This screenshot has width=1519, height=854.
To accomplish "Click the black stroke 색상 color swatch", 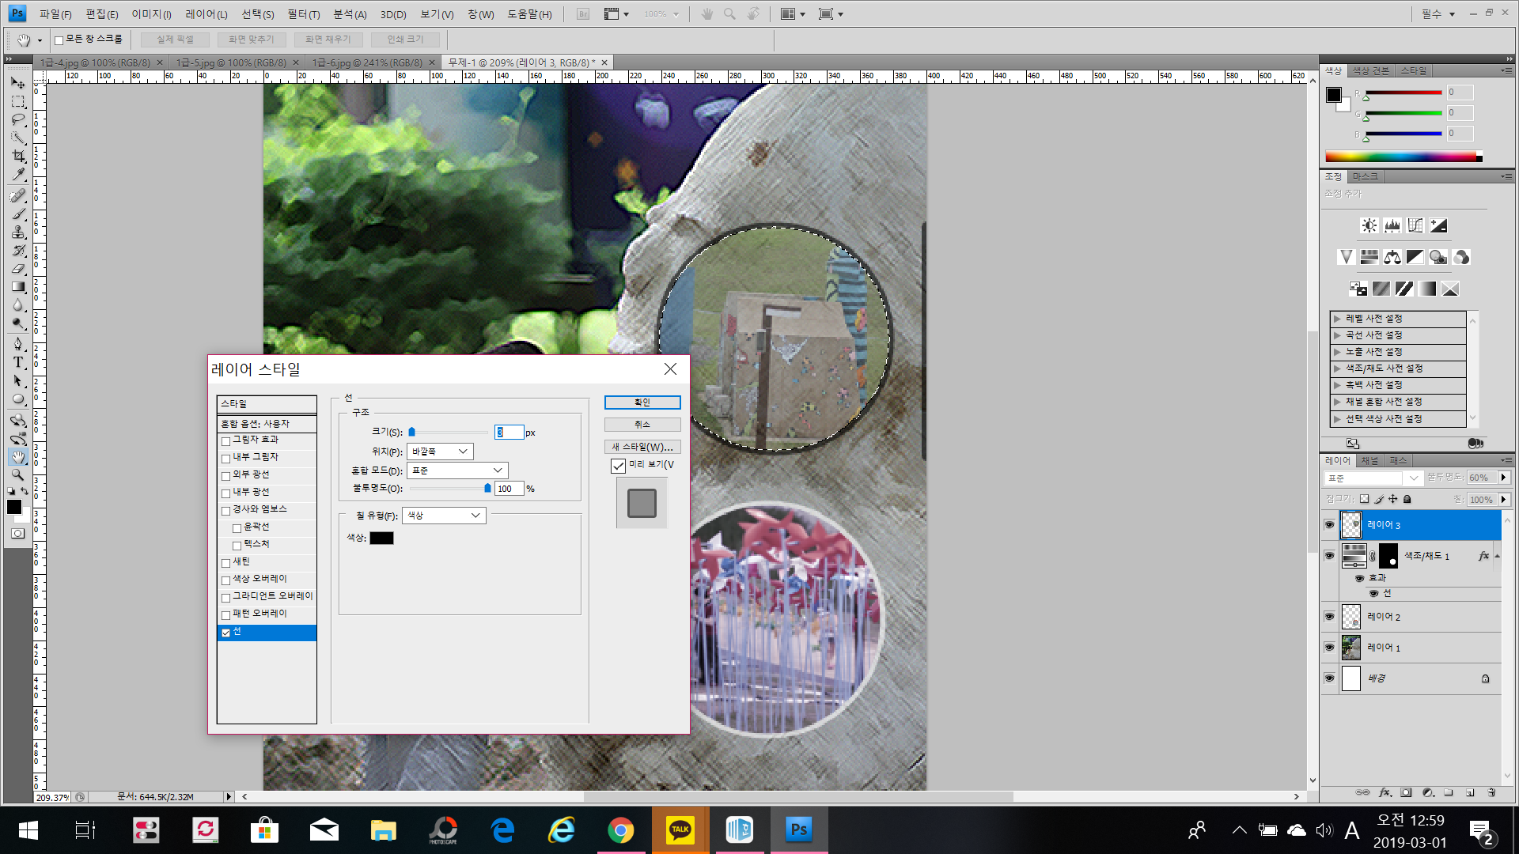I will click(381, 538).
